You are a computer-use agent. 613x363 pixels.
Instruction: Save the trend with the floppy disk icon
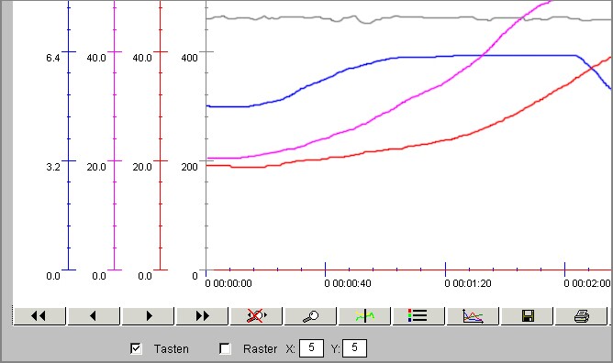527,315
